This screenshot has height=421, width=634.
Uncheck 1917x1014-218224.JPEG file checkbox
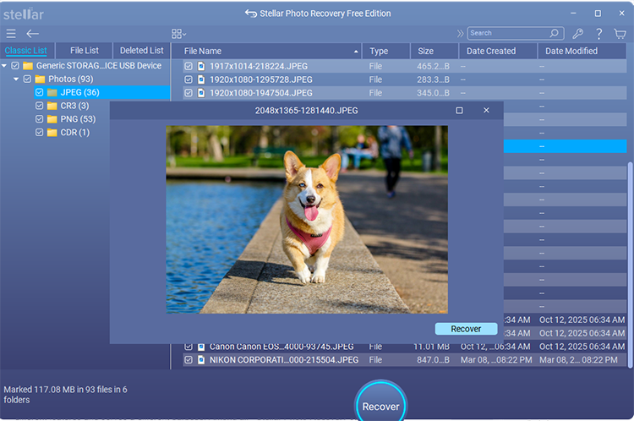189,66
